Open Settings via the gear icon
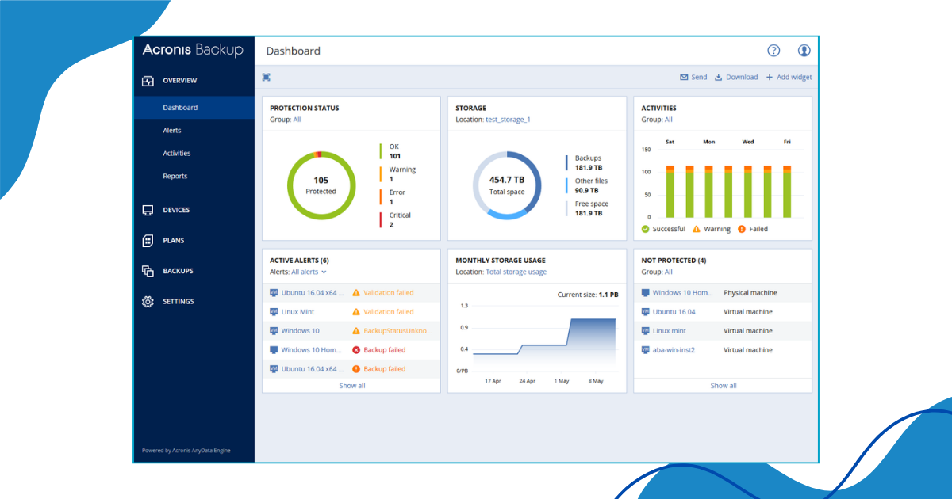 click(x=147, y=301)
